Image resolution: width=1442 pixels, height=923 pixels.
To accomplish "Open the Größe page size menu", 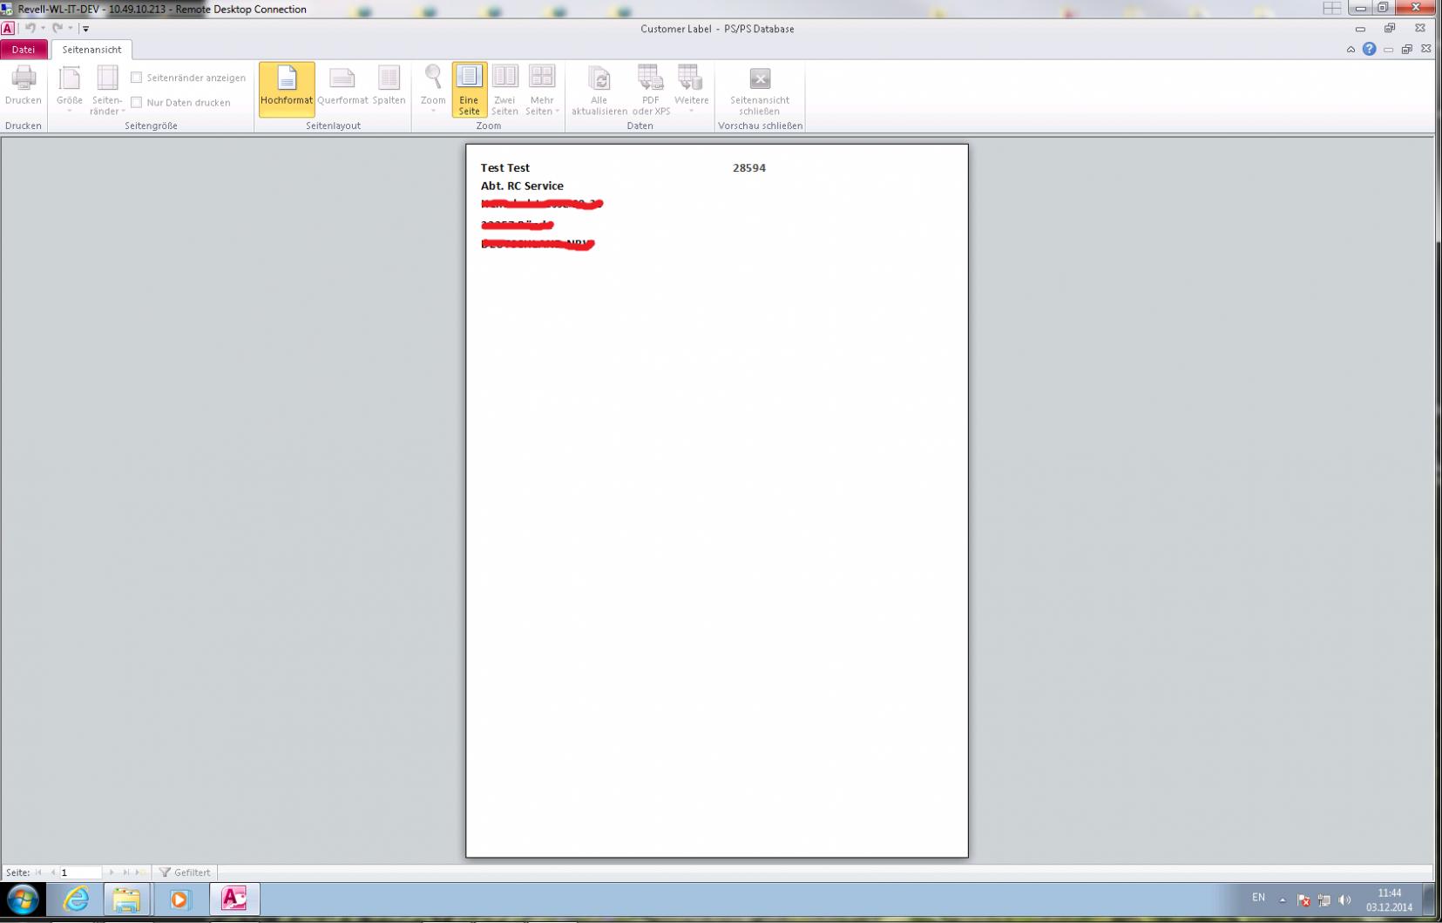I will [70, 89].
